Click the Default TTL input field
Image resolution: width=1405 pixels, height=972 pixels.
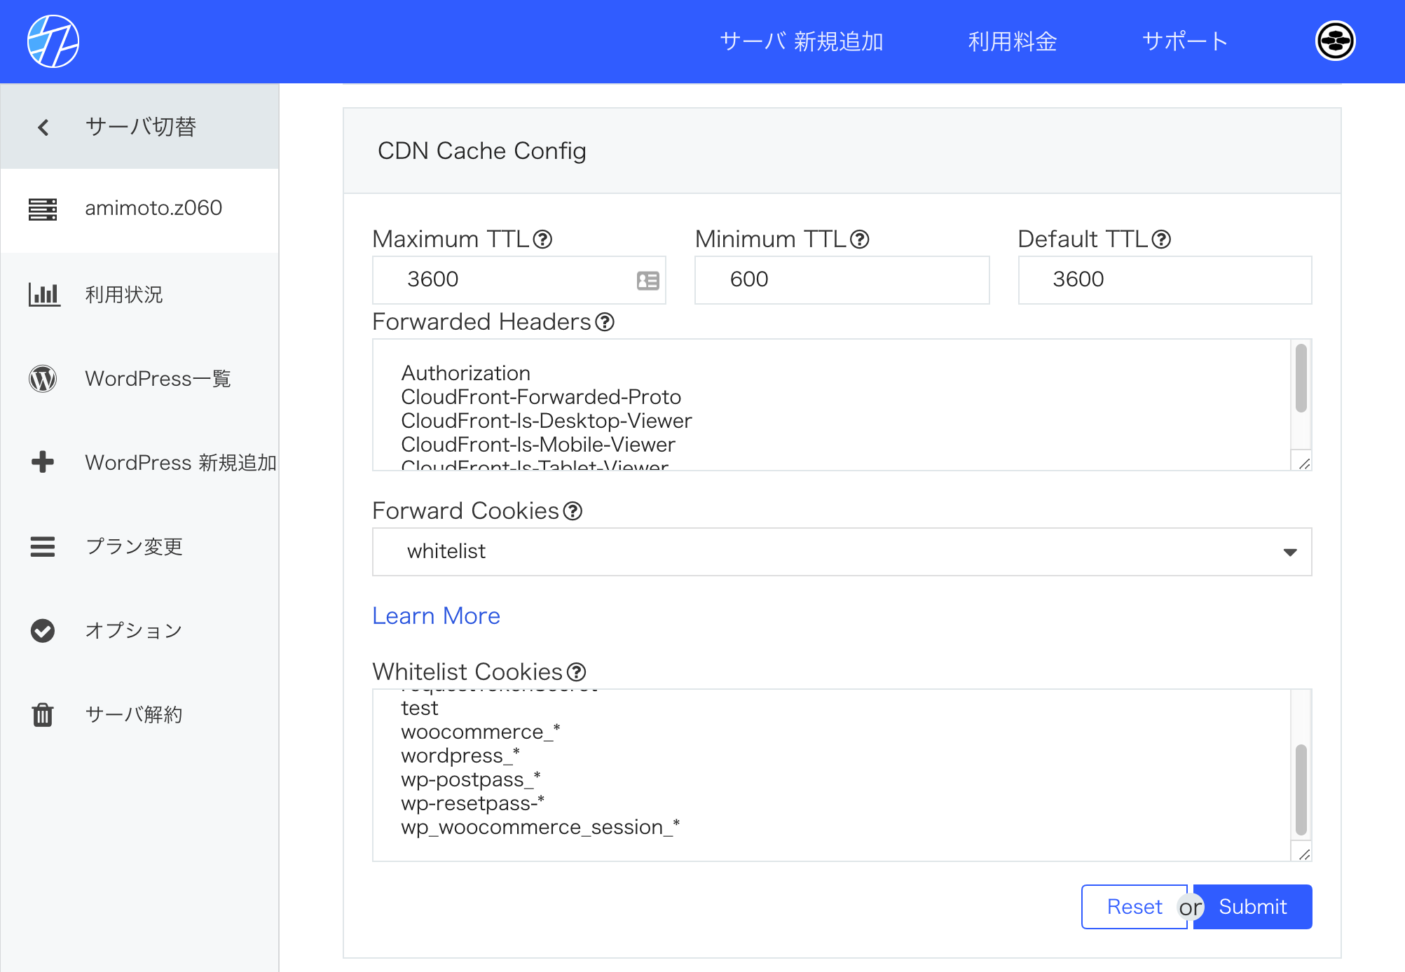pos(1165,280)
